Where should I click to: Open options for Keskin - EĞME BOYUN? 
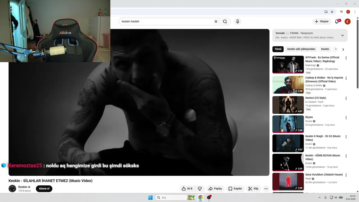coord(346,156)
